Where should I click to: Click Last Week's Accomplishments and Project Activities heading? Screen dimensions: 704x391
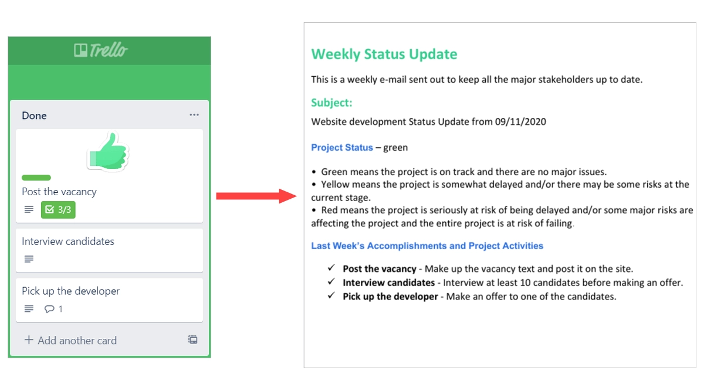(x=427, y=246)
